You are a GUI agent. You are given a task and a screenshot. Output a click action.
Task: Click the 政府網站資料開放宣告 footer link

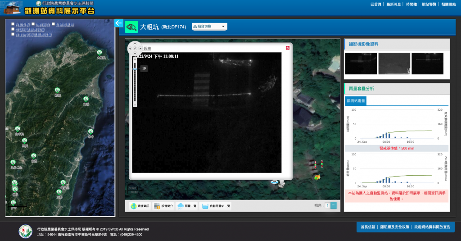tap(432, 227)
